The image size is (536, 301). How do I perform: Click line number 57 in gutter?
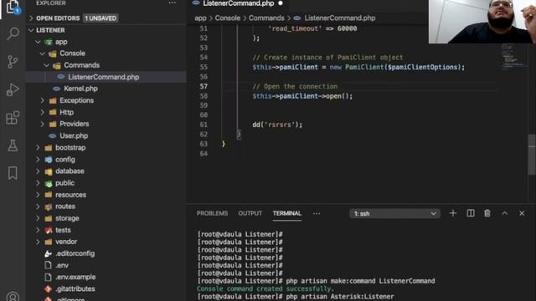coord(204,87)
